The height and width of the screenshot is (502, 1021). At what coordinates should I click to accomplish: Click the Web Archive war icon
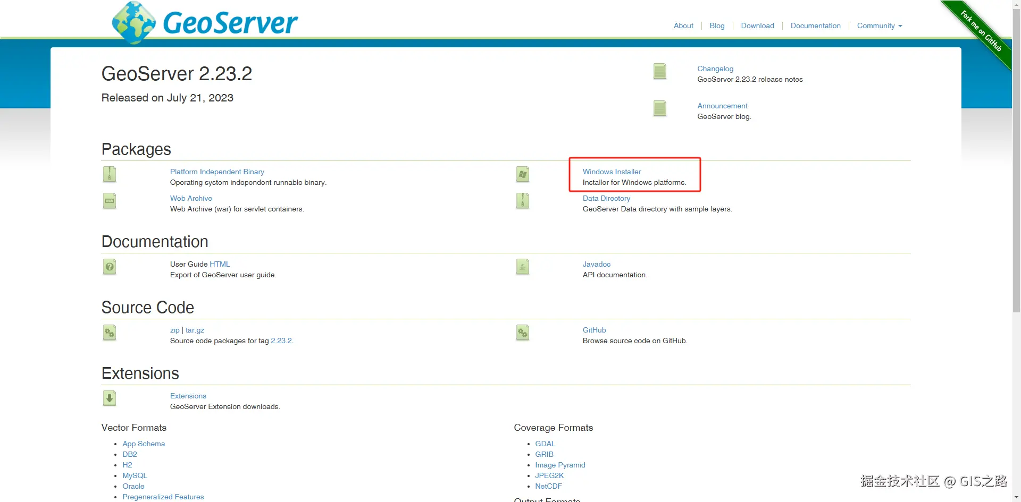[110, 201]
